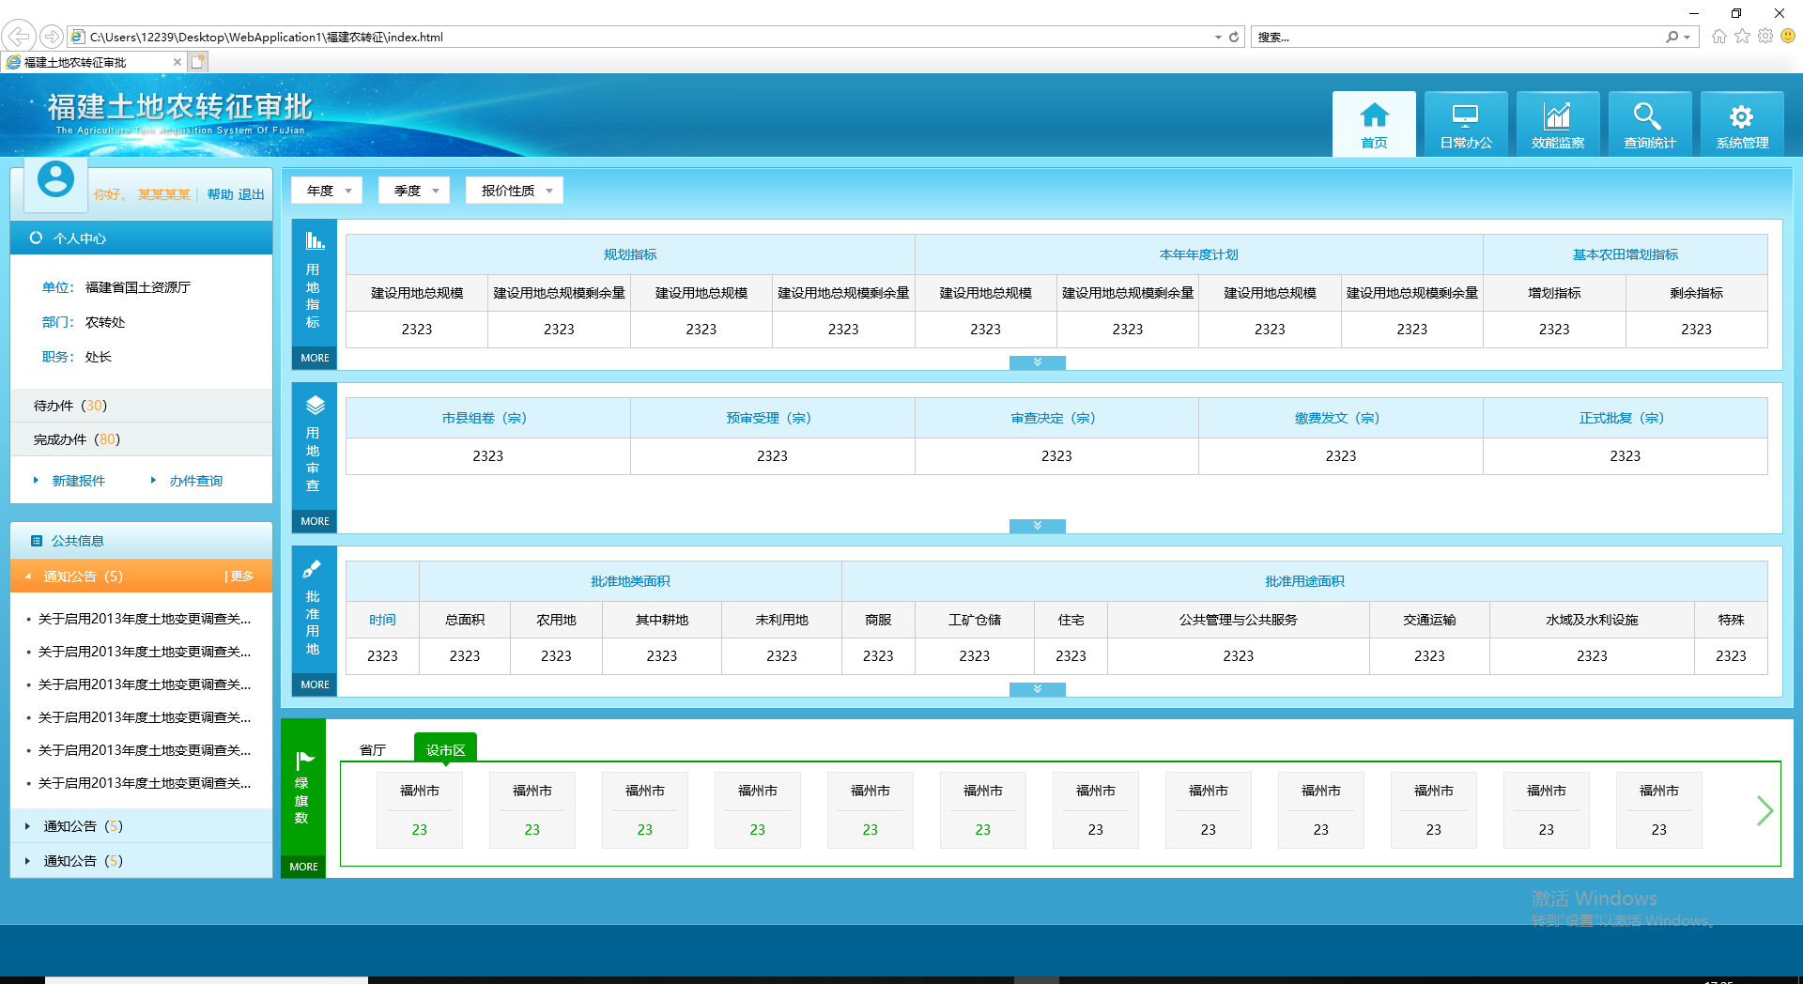Open the browser favorites star icon

(x=1742, y=37)
